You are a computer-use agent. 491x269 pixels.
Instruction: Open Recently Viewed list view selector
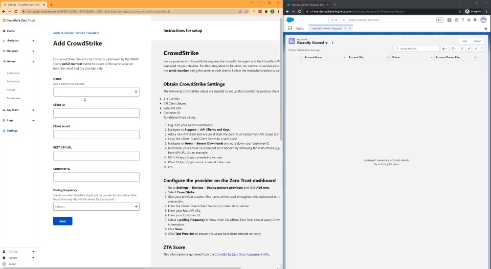click(326, 43)
